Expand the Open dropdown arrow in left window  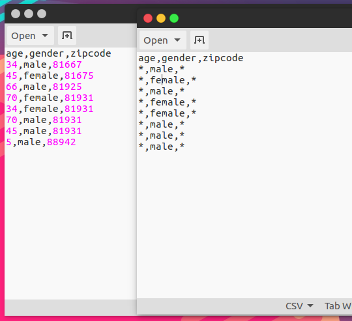(45, 36)
